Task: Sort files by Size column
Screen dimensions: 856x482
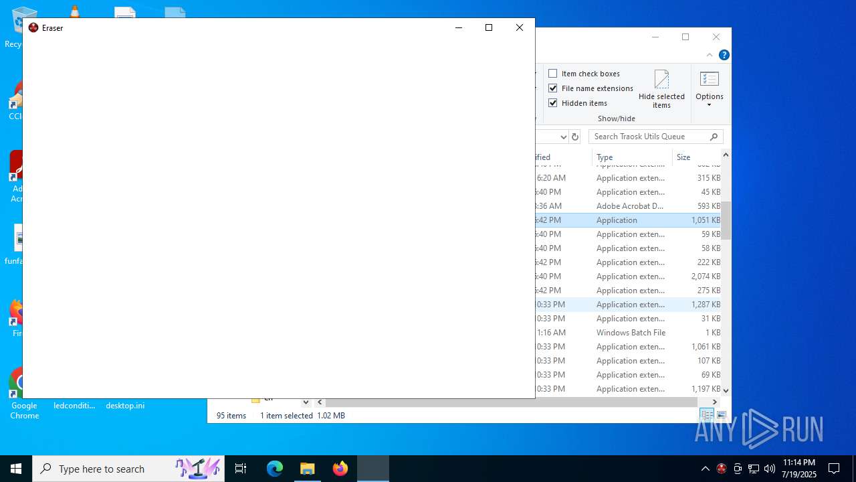Action: 695,157
